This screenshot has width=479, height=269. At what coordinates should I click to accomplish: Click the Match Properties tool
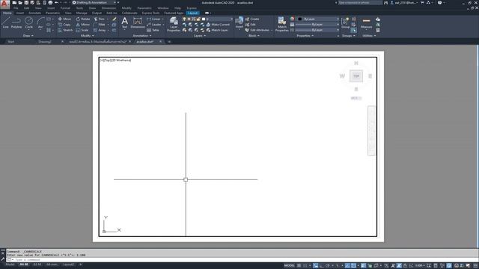281,25
